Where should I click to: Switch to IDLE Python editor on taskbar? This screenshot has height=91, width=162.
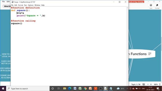[106, 88]
